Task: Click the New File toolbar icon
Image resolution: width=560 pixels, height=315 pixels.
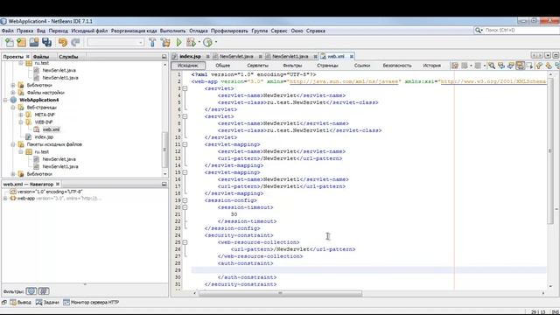Action: coord(10,43)
